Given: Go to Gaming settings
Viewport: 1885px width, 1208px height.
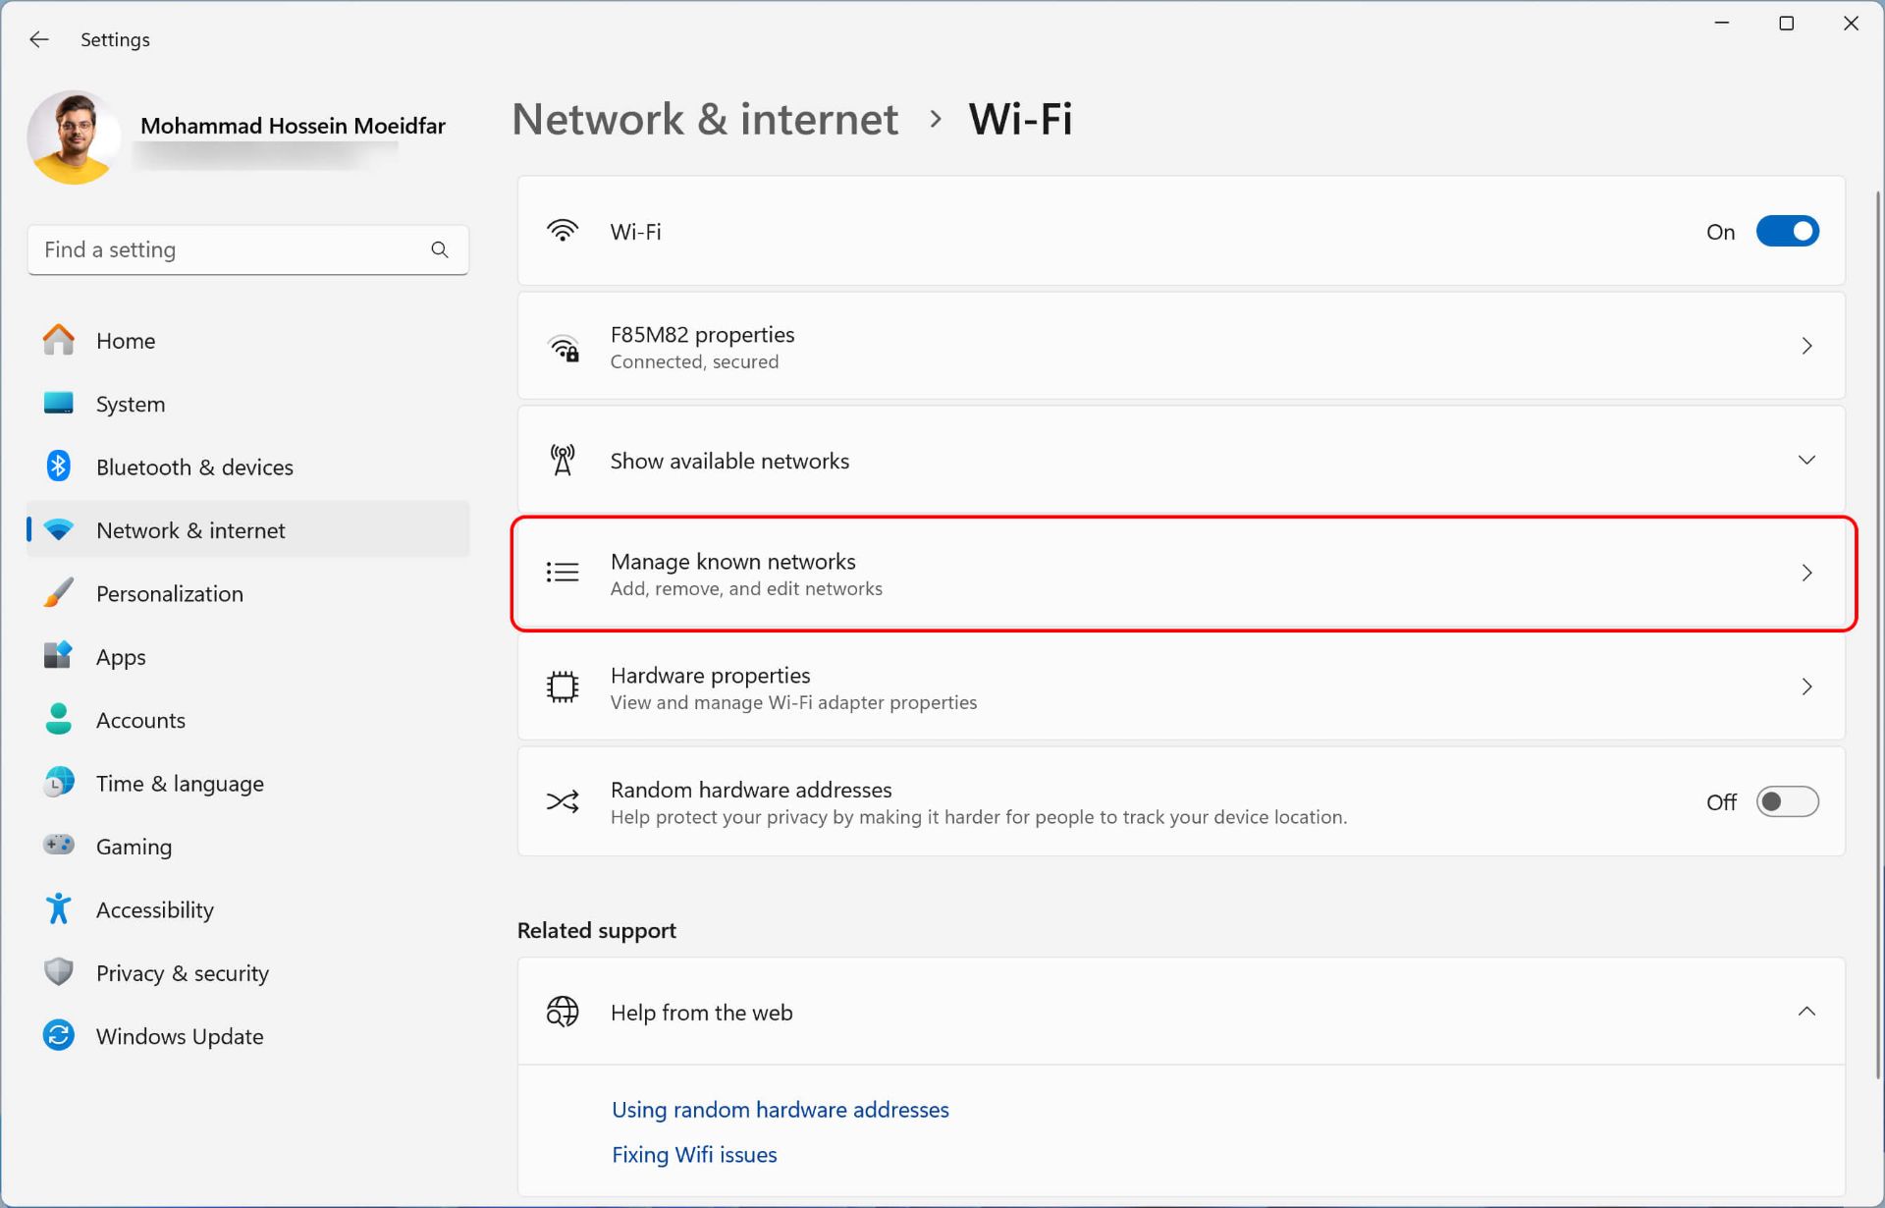Looking at the screenshot, I should point(247,846).
